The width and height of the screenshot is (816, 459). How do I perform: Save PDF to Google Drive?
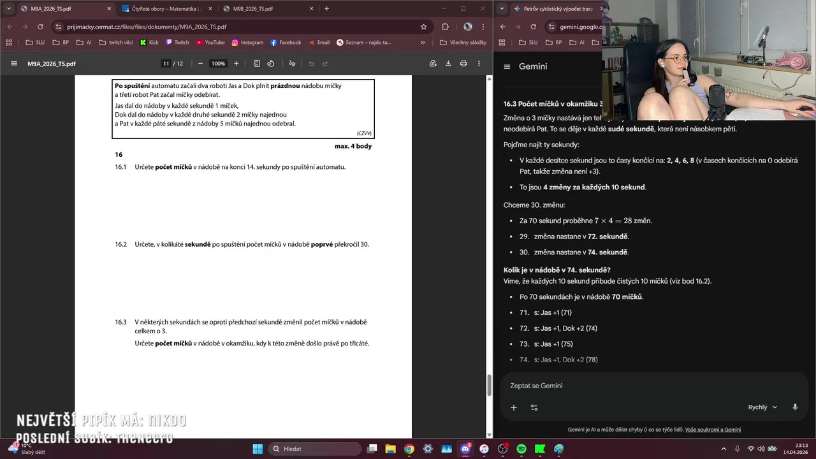coord(433,64)
